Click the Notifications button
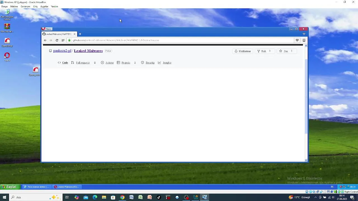358x201 pixels. pos(242,51)
